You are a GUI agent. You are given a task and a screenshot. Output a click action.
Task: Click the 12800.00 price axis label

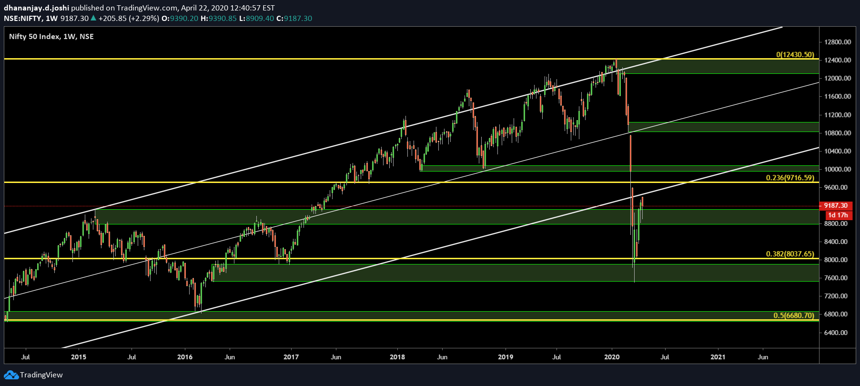(838, 42)
